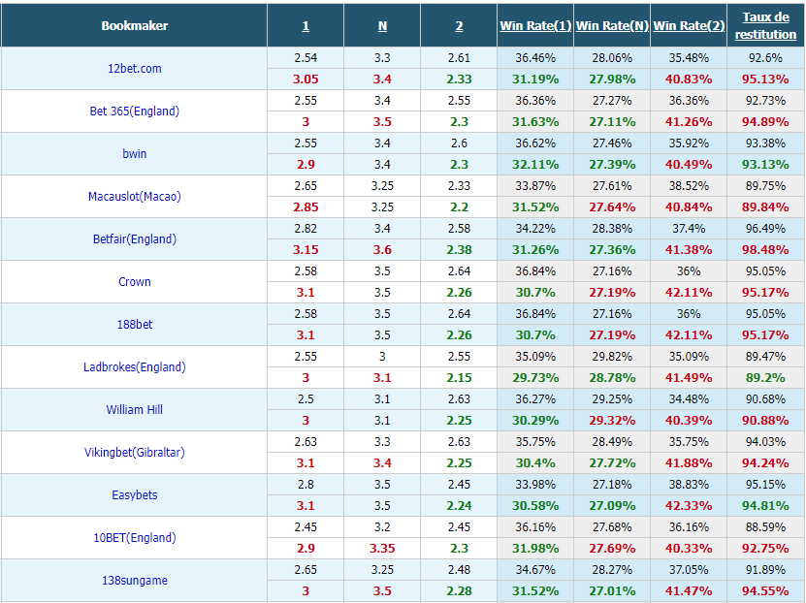
Task: Select Easybets restitution 94.81%
Action: (x=765, y=505)
